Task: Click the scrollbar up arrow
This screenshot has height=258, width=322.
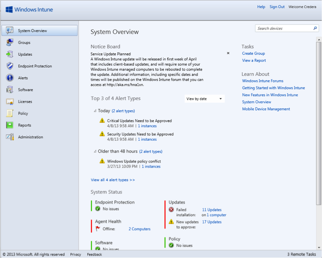Action: click(319, 39)
